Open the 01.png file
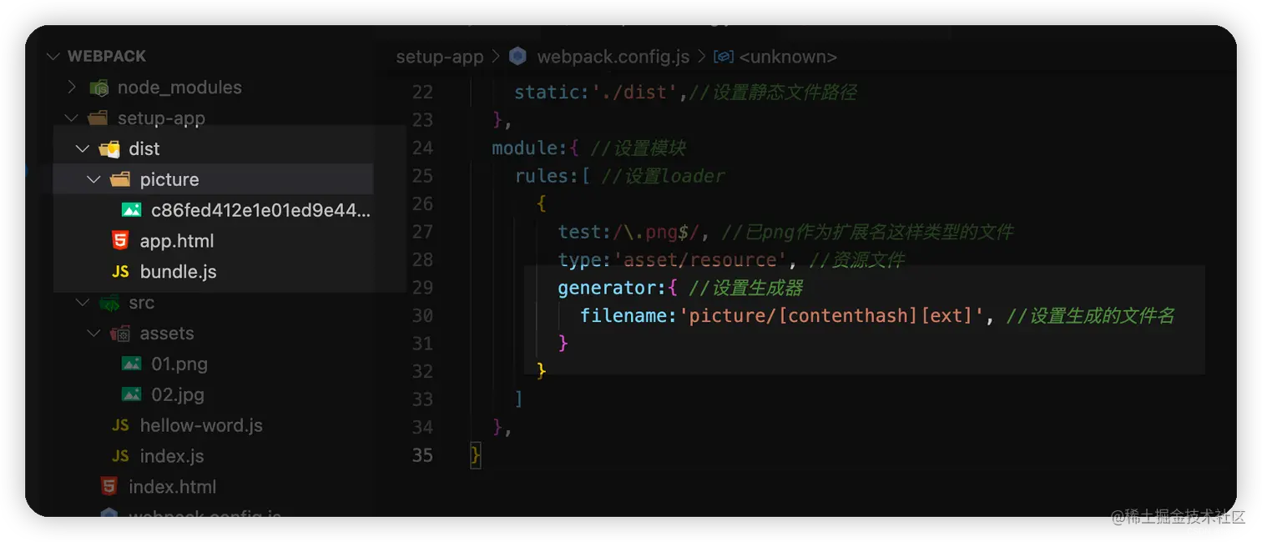This screenshot has height=542, width=1262. click(x=179, y=364)
